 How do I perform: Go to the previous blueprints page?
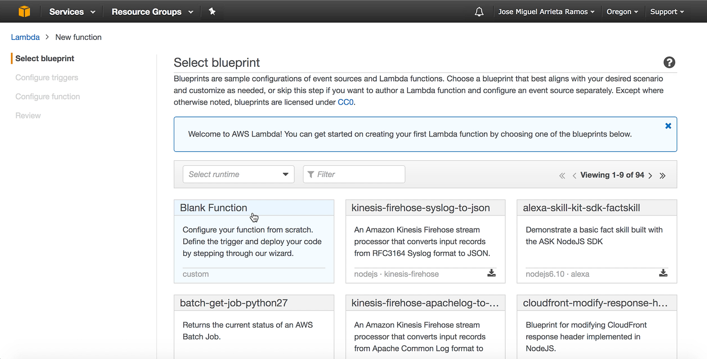tap(574, 175)
